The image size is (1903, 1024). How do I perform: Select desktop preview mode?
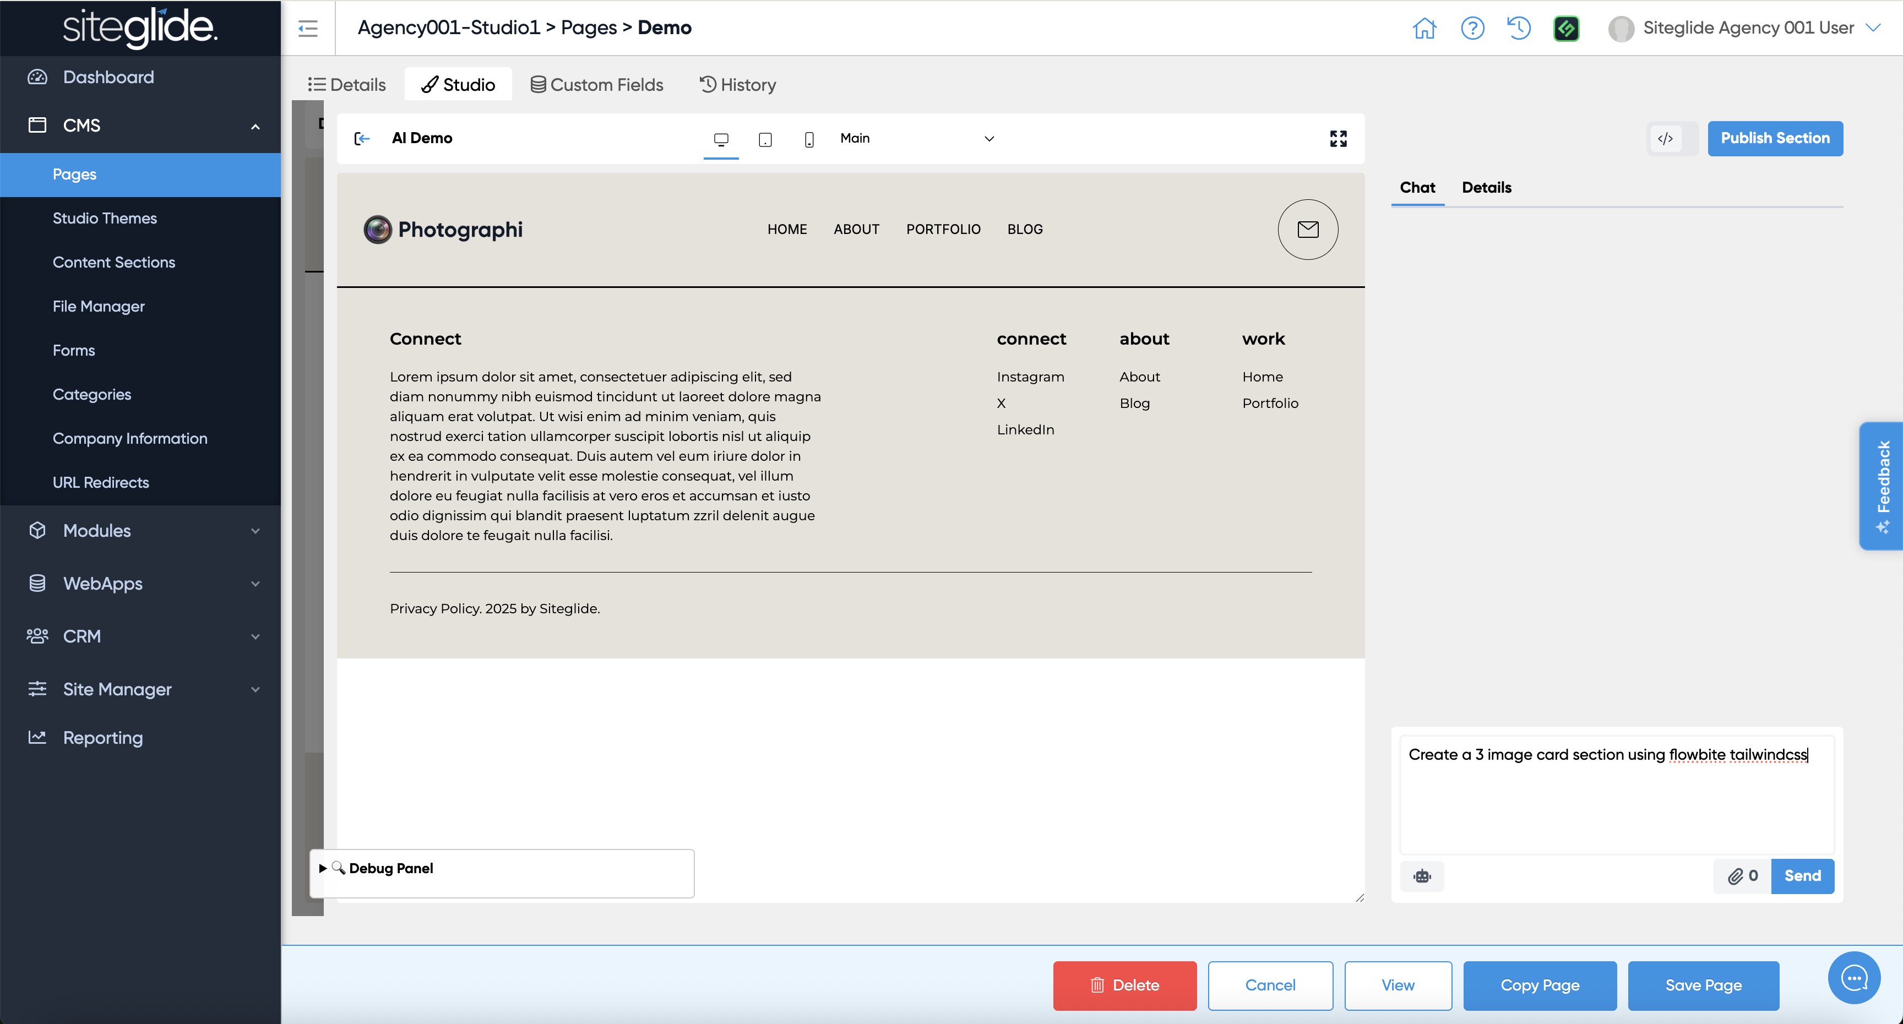click(x=720, y=139)
